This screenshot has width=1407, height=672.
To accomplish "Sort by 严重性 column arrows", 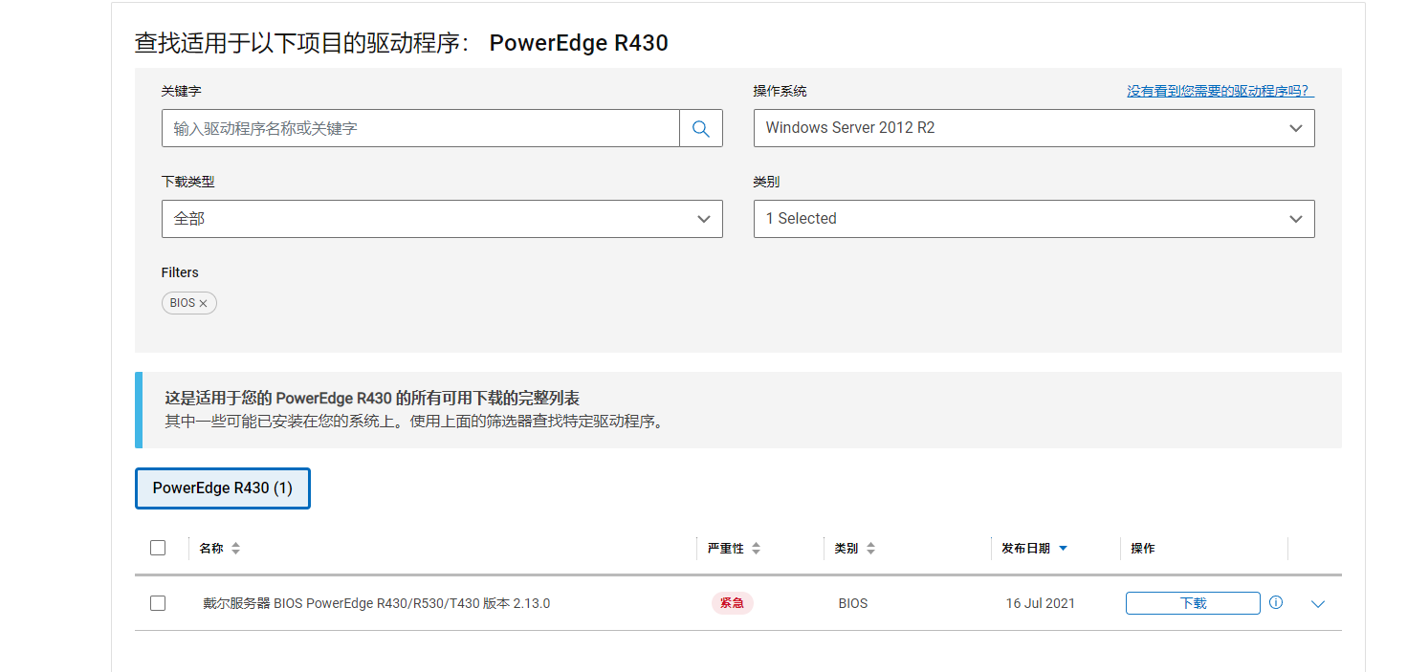I will click(756, 549).
